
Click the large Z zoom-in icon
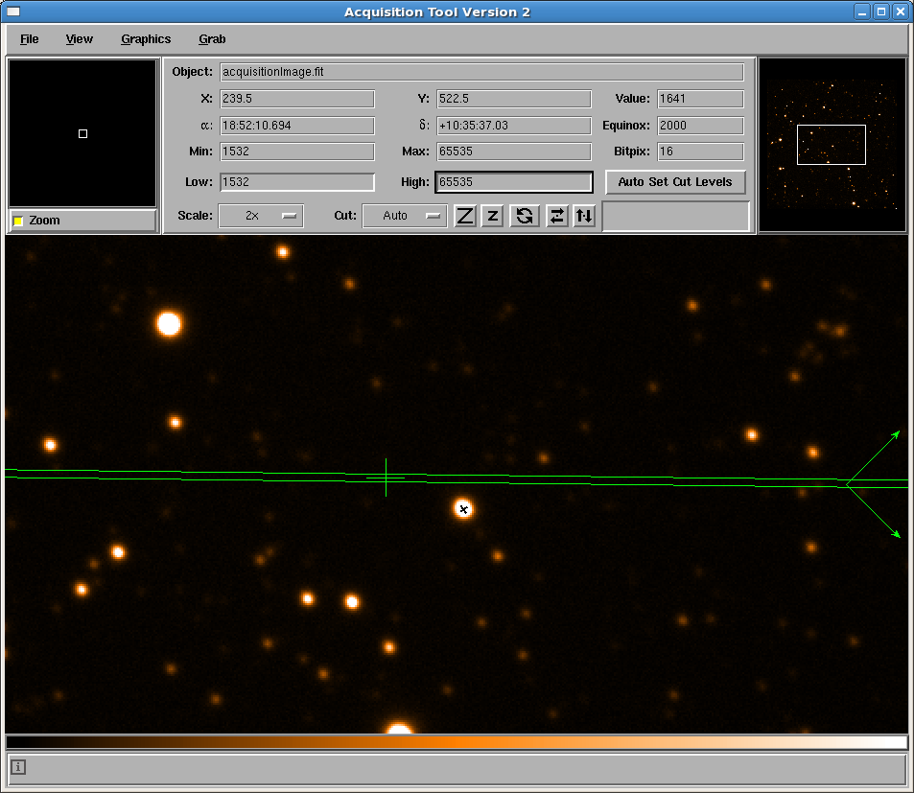pyautogui.click(x=465, y=216)
